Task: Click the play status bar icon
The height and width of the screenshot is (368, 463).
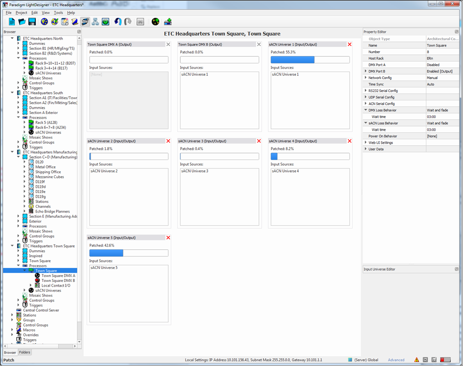Action: pos(425,360)
